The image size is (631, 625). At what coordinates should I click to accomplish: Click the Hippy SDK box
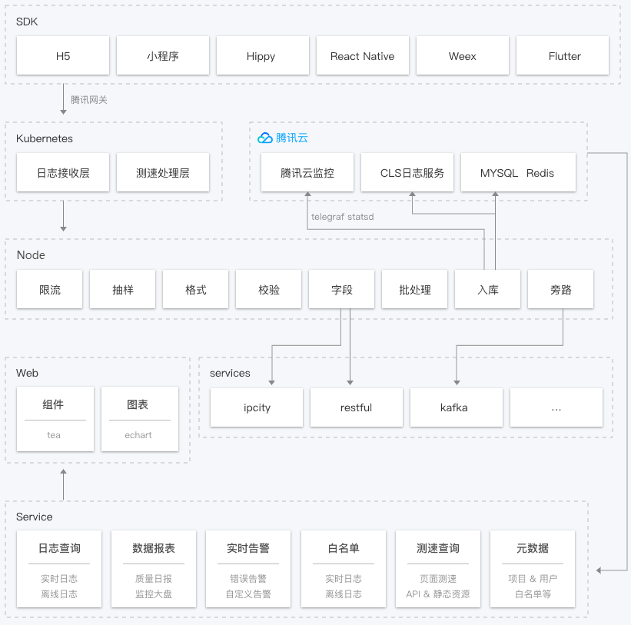262,55
